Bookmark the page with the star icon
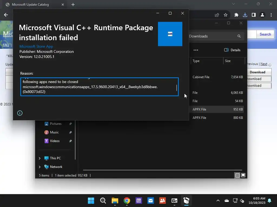277x207 pixels. point(226,15)
